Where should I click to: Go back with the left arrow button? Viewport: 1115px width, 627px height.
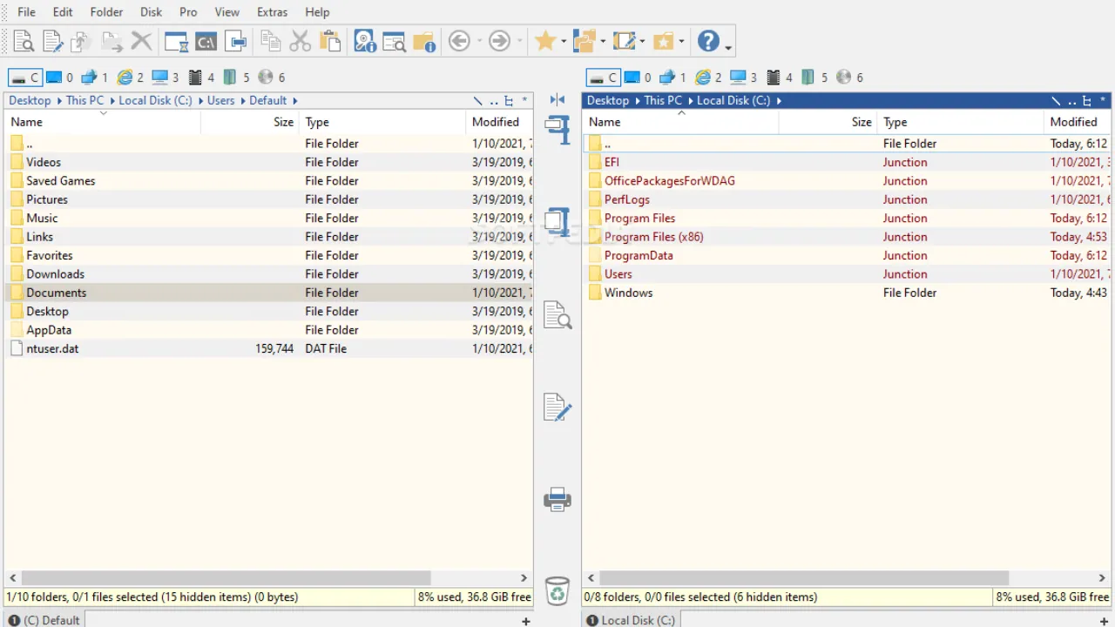click(x=459, y=41)
